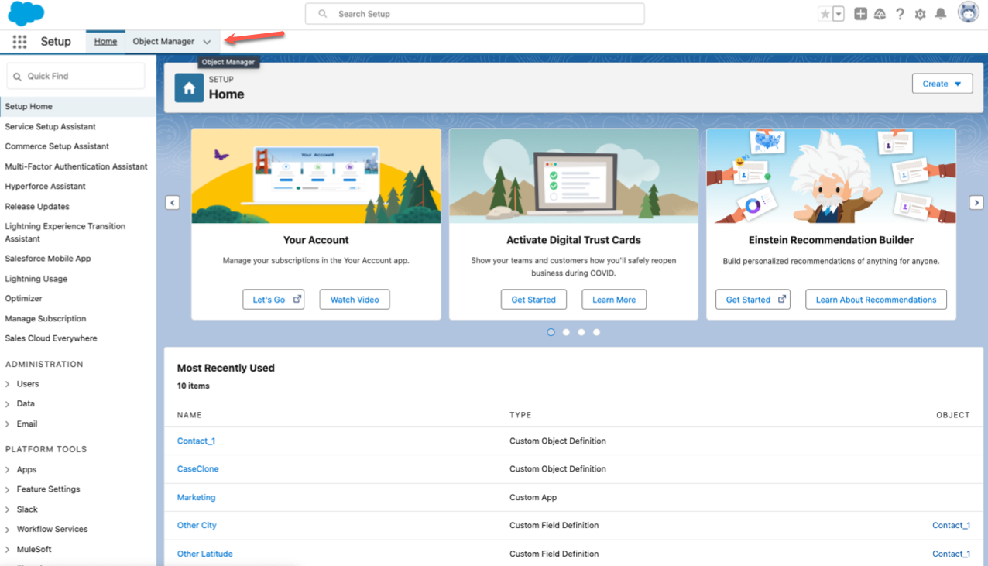Click the Watch Video button
Image resolution: width=988 pixels, height=566 pixels.
click(355, 300)
